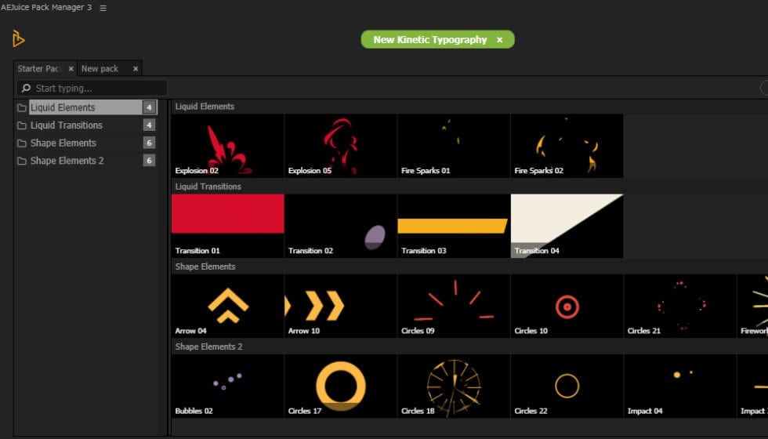Screen dimensions: 768x439
Task: Click the Liquid Elements folder icon
Action: click(22, 108)
